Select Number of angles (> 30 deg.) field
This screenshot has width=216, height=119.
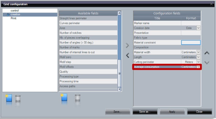pos(88,43)
